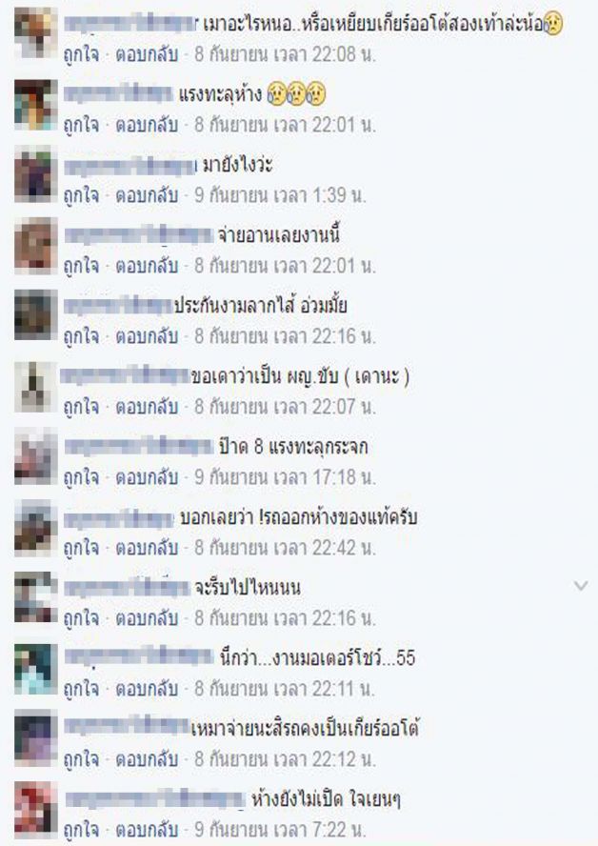Image resolution: width=598 pixels, height=846 pixels.
Task: Like the เหมาจ่ายนะสิรถคงเป็นเกียร์ออโต้ comment
Action: click(82, 759)
